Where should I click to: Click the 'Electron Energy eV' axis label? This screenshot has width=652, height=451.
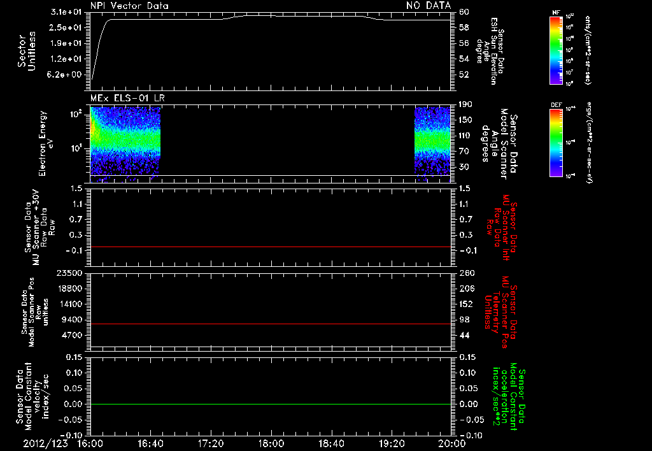click(46, 143)
